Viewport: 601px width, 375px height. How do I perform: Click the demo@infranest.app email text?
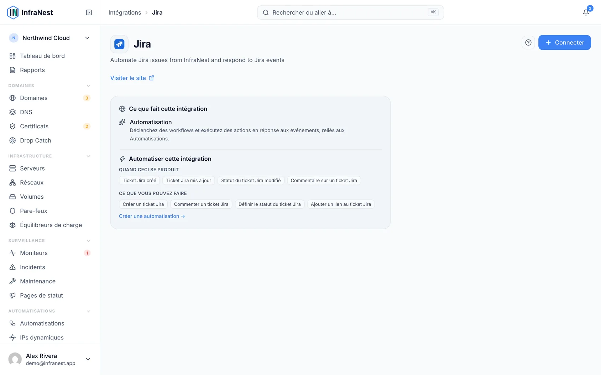coord(51,363)
